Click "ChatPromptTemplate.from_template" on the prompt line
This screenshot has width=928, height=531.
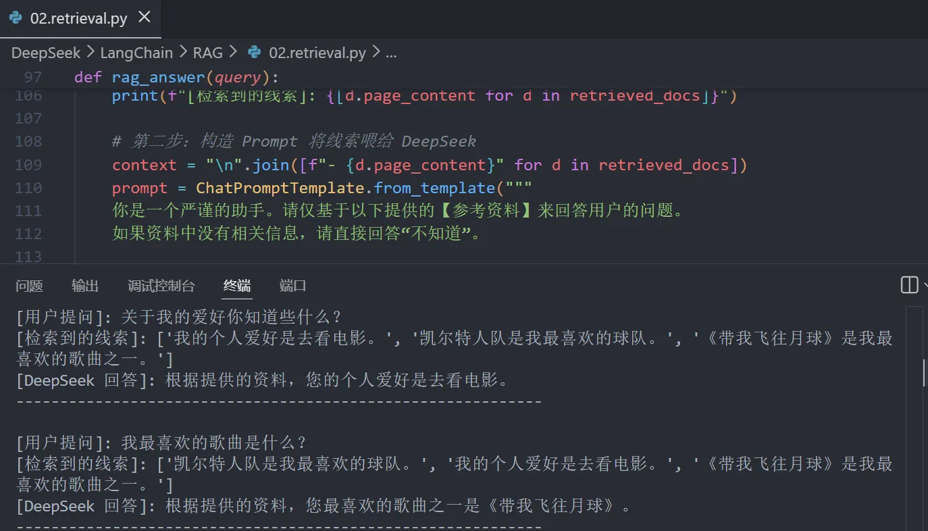coord(346,188)
